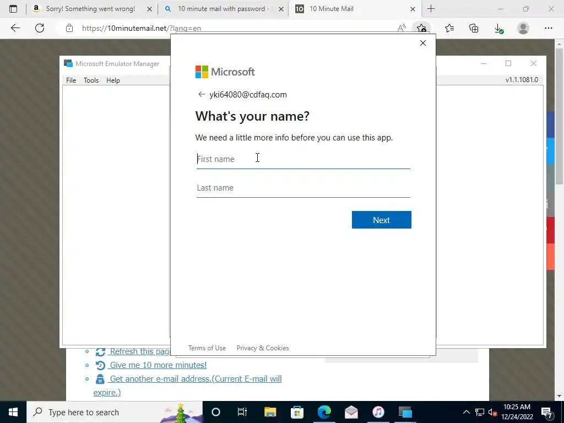Viewport: 564px width, 423px height.
Task: Close the 'Sorry! Something went wrong!' tab
Action: (x=149, y=9)
